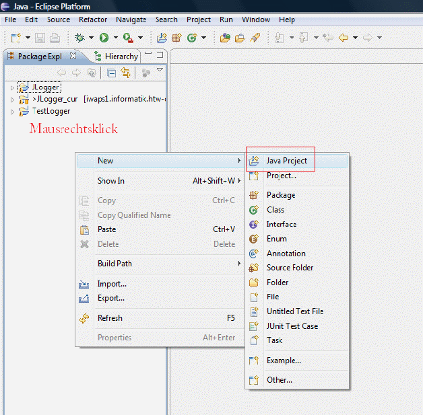Choose Other... in New submenu

(x=297, y=380)
